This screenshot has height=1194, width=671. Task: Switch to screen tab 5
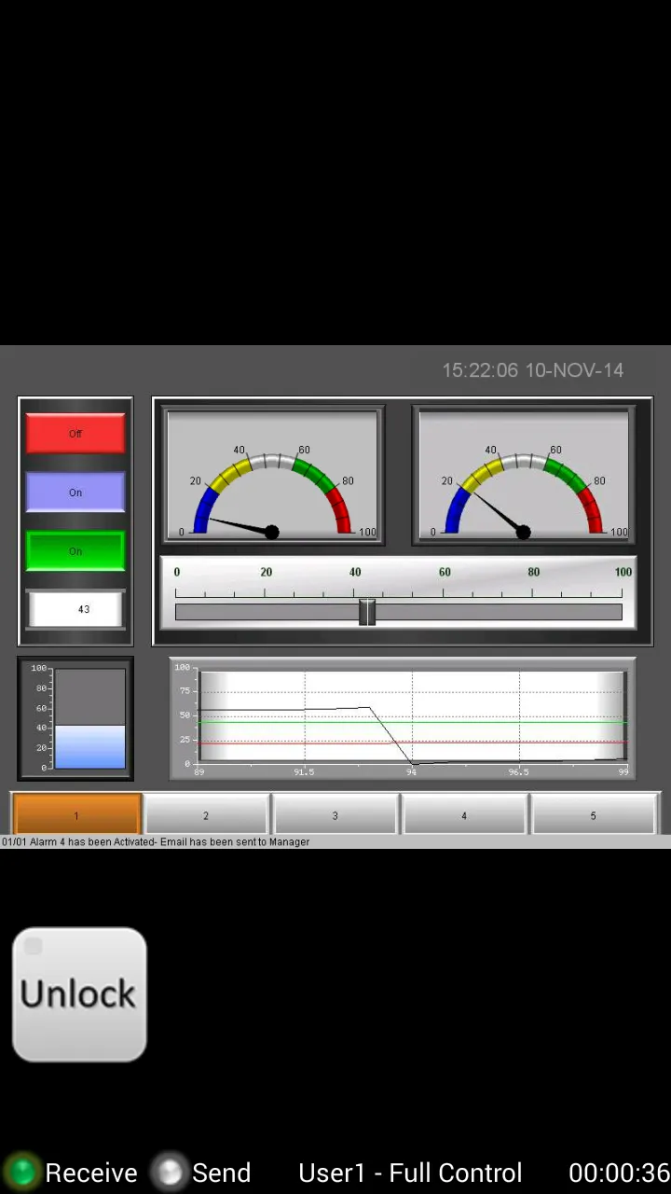pyautogui.click(x=593, y=815)
